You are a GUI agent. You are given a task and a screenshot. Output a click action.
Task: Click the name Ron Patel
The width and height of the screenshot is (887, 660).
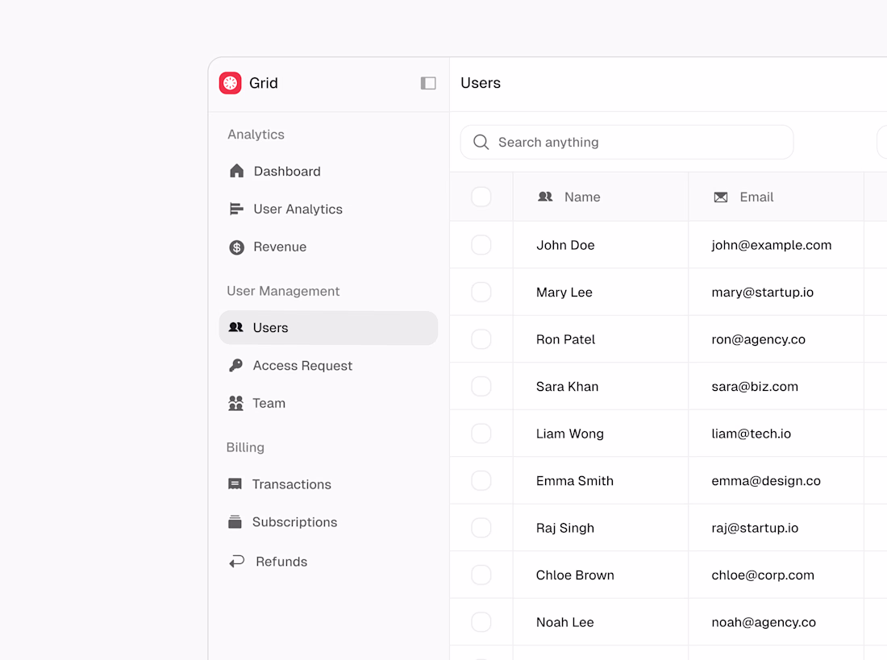566,339
